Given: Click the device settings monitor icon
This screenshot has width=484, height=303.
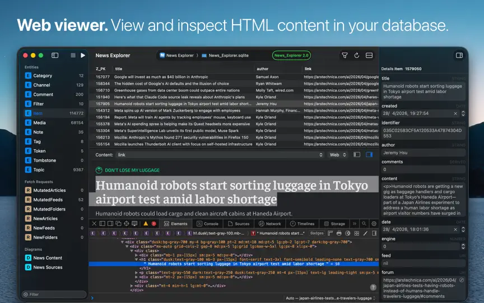Looking at the screenshot, I should point(134,223).
